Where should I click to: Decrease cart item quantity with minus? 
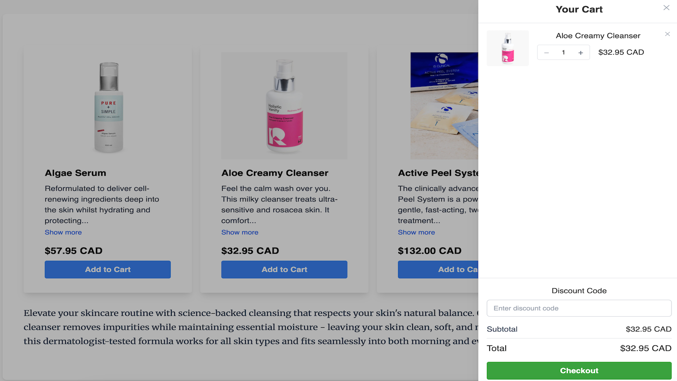546,52
